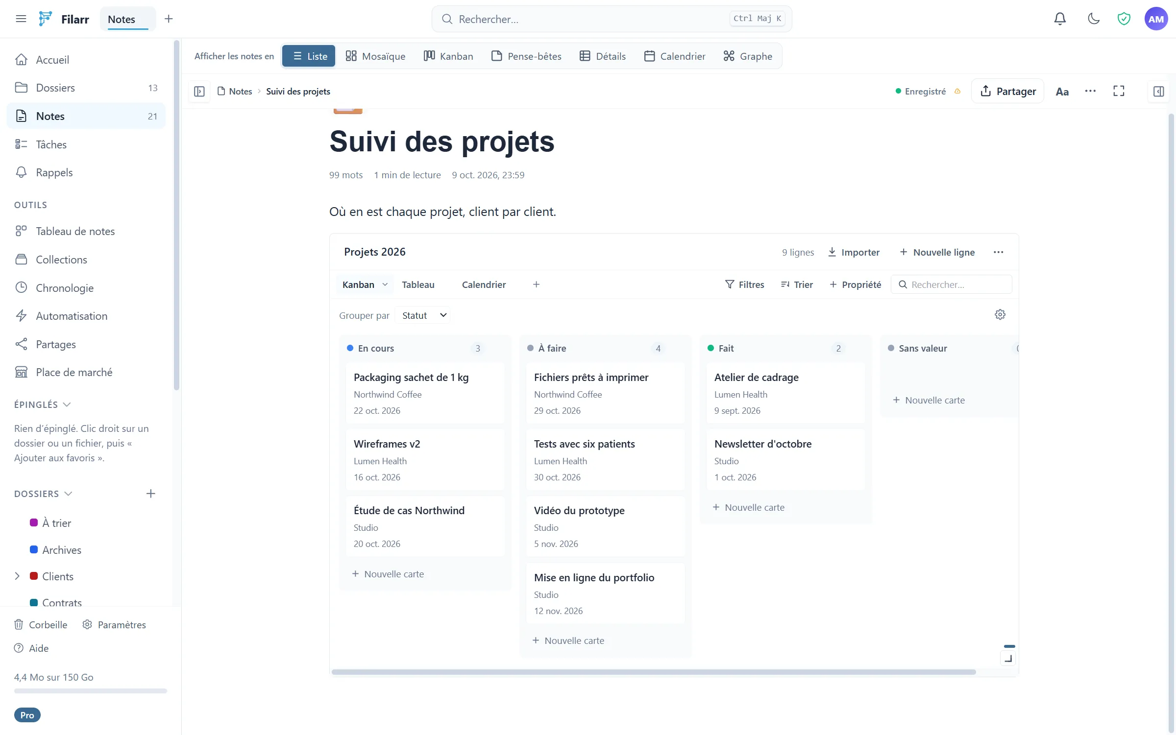
Task: Open Corbeille trash
Action: (x=41, y=625)
